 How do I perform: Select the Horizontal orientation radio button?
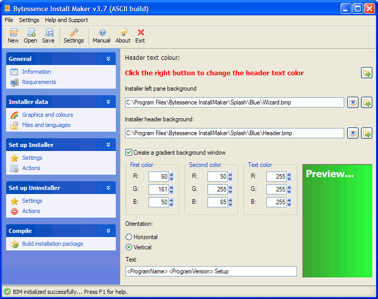pyautogui.click(x=129, y=237)
